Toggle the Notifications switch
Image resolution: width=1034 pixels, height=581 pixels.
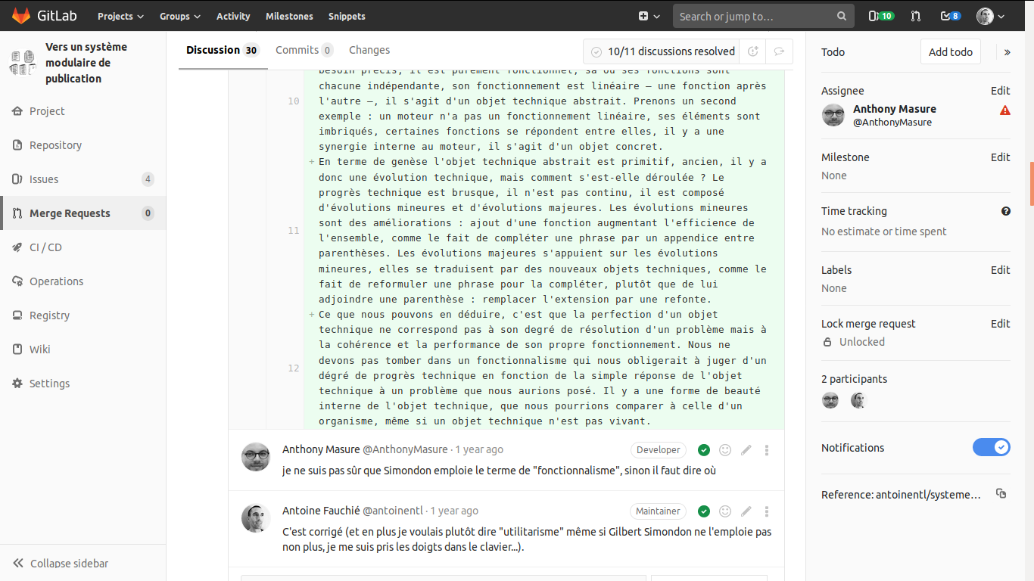click(991, 447)
